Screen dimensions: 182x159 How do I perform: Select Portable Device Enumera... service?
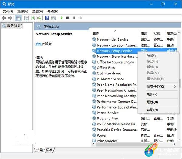[x=117, y=130]
